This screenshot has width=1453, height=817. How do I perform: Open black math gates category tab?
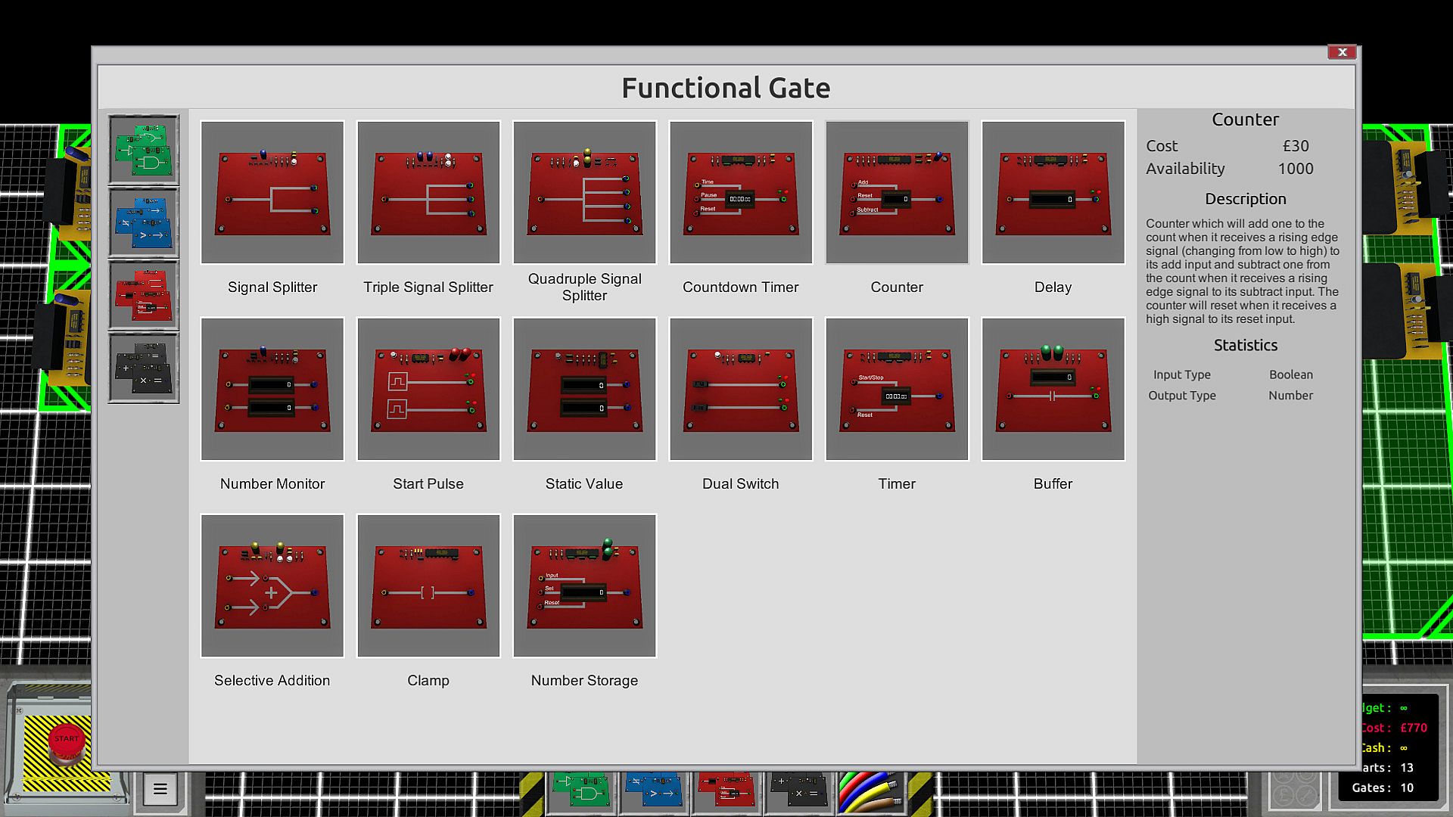144,368
